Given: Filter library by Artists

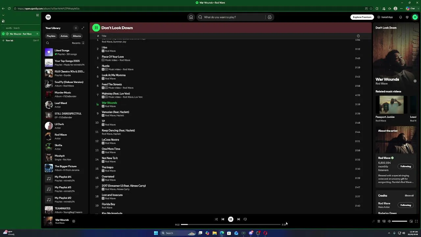Looking at the screenshot, I should pos(64,36).
